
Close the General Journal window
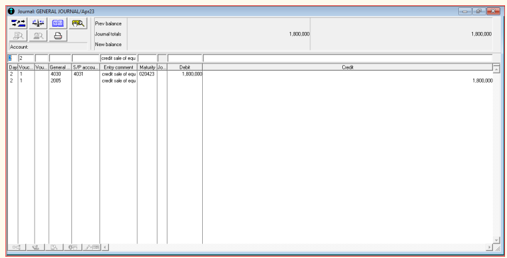tap(493, 11)
